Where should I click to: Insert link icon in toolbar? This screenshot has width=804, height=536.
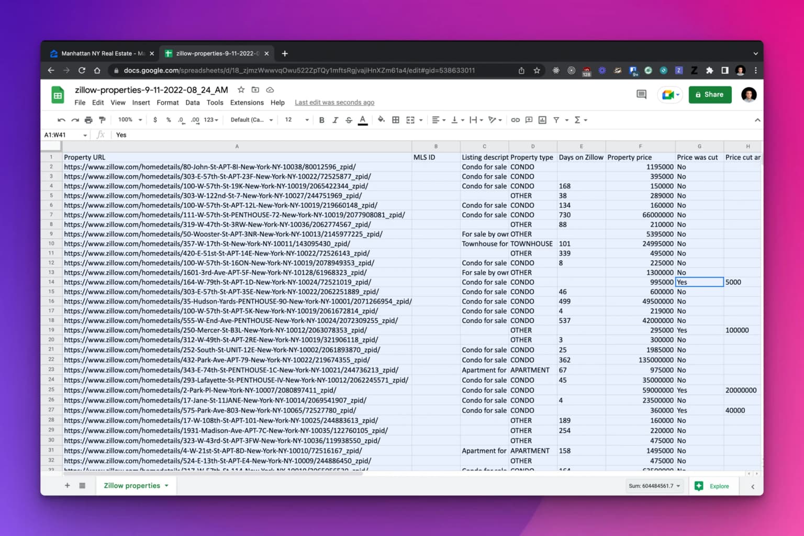515,120
